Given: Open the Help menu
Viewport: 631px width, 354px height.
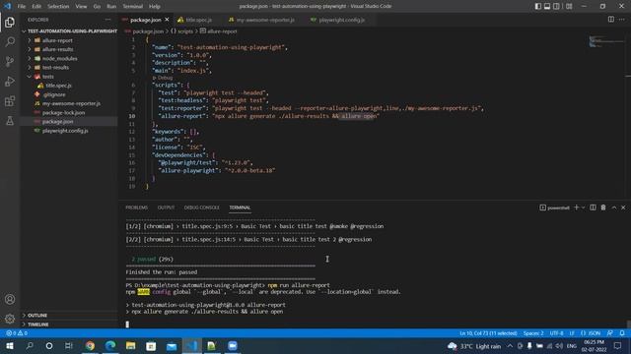Looking at the screenshot, I should [x=155, y=6].
